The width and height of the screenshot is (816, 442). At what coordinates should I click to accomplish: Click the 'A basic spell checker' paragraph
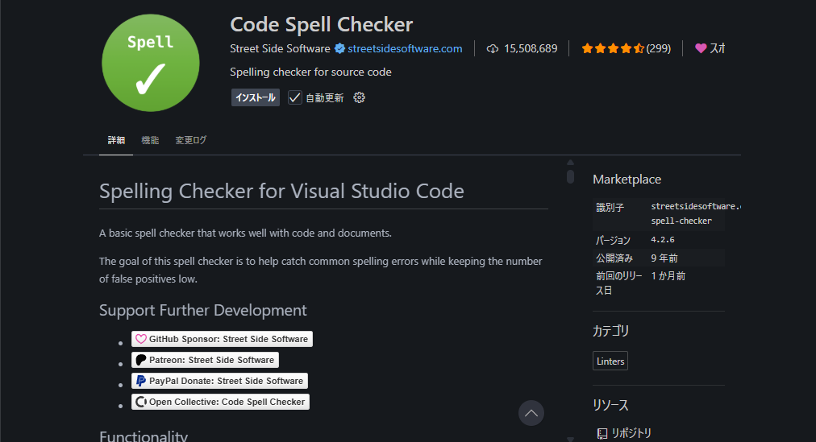245,233
